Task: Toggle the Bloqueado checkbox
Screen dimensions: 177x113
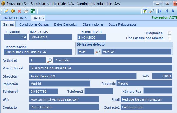Action: click(169, 33)
